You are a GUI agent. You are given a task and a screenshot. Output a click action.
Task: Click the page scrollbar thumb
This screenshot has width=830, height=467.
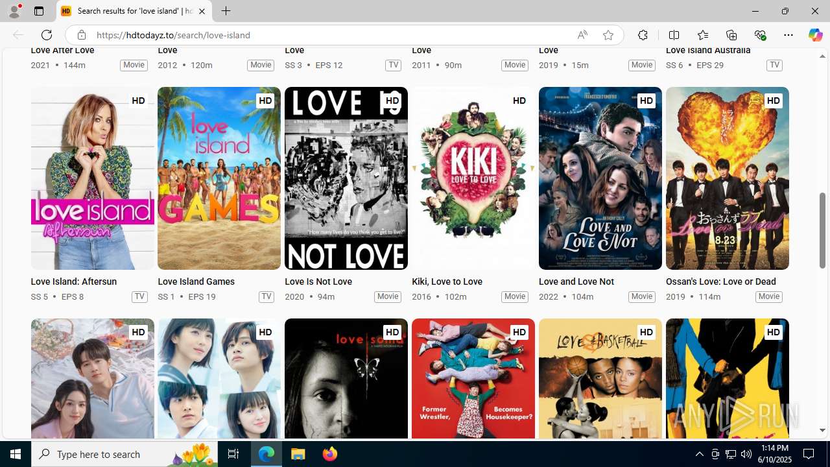pyautogui.click(x=822, y=230)
